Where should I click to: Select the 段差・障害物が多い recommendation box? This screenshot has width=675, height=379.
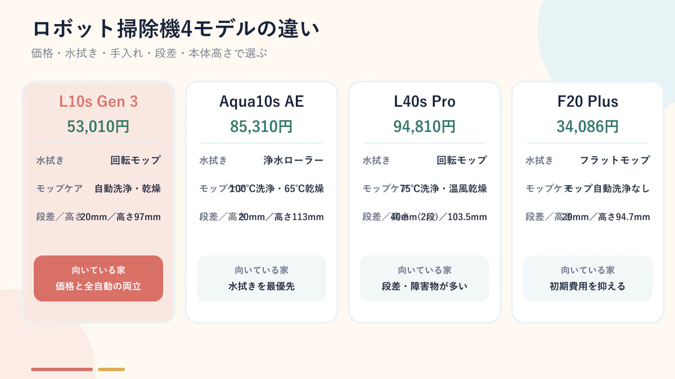(x=425, y=278)
